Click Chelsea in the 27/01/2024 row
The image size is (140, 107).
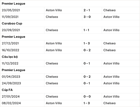pos(52,97)
